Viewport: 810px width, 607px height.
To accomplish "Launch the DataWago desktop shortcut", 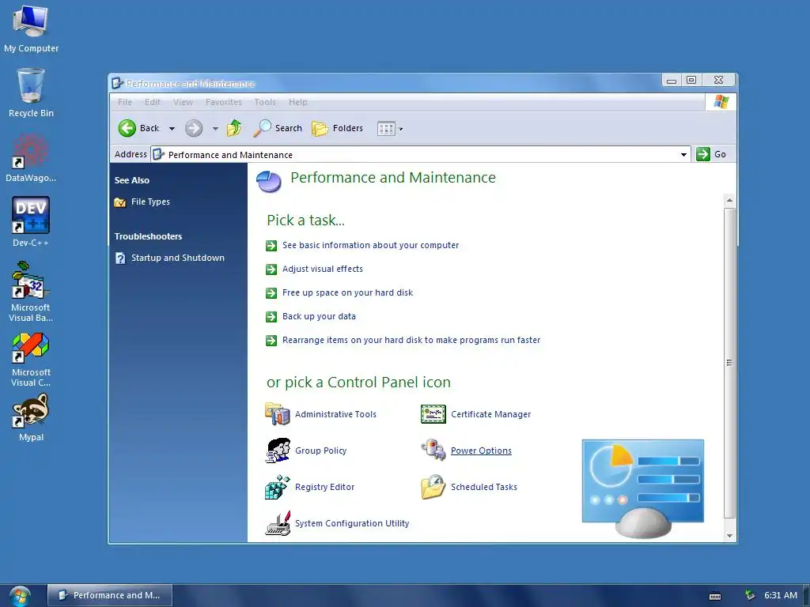I will 31,157.
